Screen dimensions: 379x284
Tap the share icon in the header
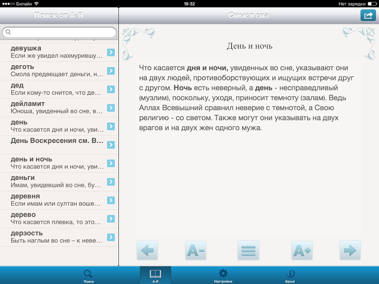click(x=368, y=15)
